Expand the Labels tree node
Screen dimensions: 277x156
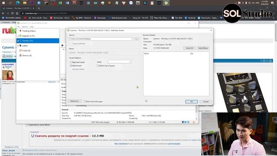tap(18, 46)
